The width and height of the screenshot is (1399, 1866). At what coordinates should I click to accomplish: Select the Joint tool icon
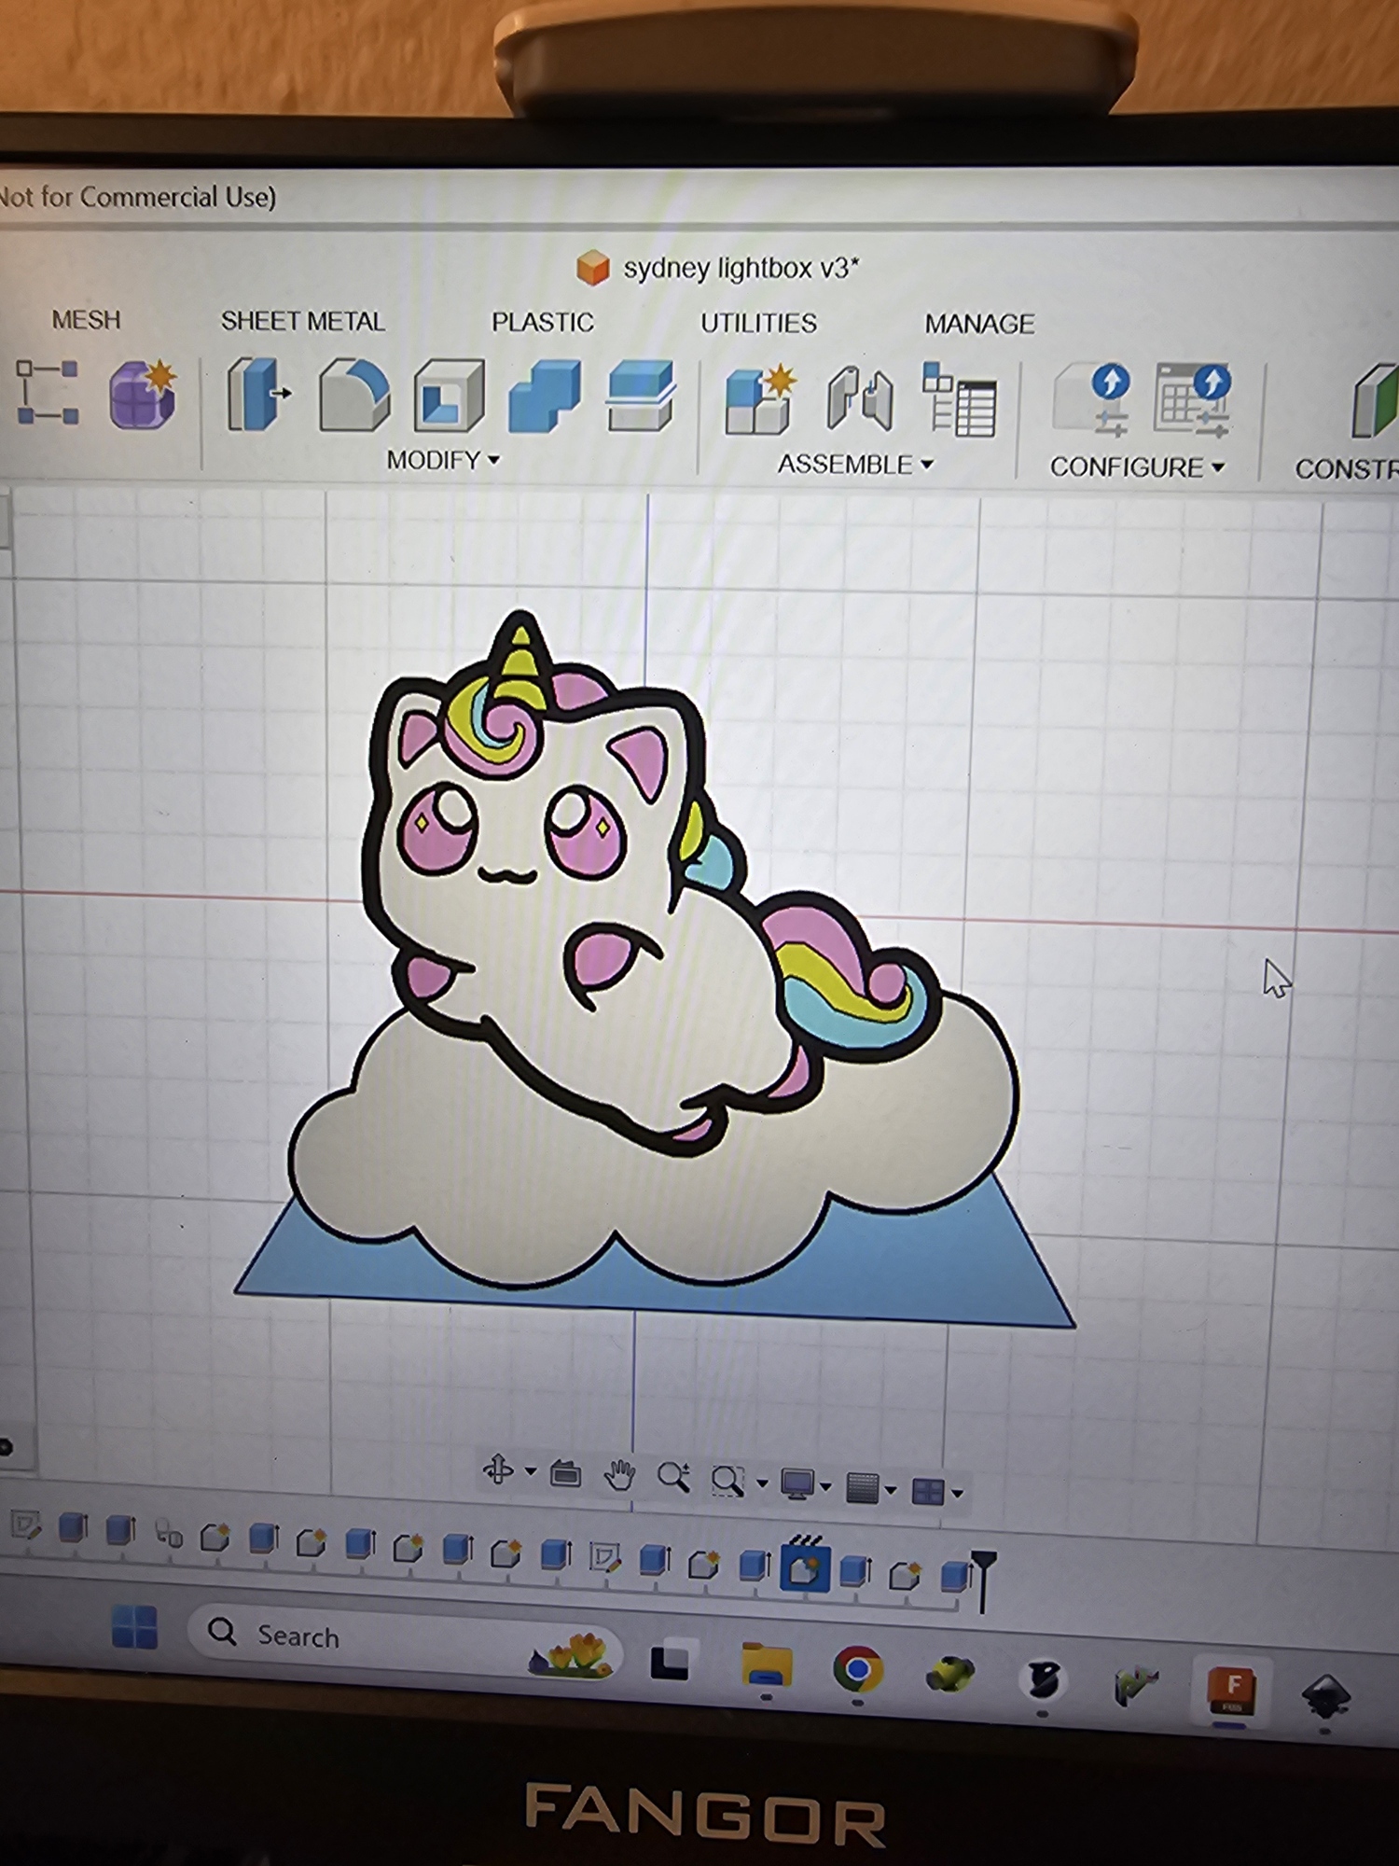coord(859,400)
